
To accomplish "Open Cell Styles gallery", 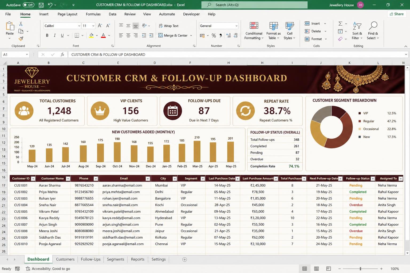I will [289, 31].
